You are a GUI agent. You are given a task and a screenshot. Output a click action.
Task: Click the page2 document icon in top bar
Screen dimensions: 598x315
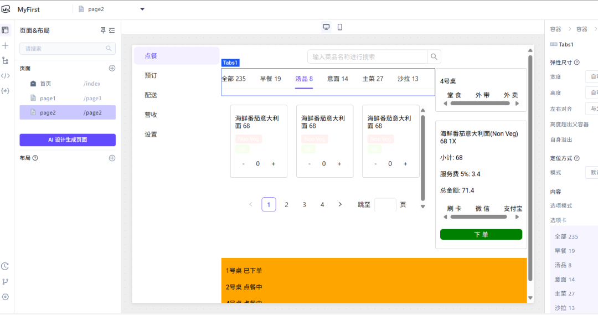pos(81,9)
